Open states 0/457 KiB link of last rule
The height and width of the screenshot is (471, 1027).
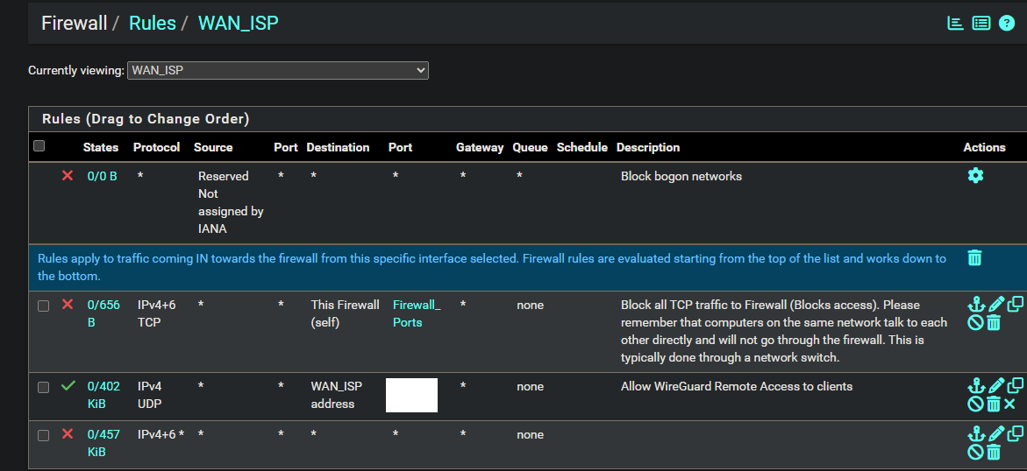coord(103,443)
